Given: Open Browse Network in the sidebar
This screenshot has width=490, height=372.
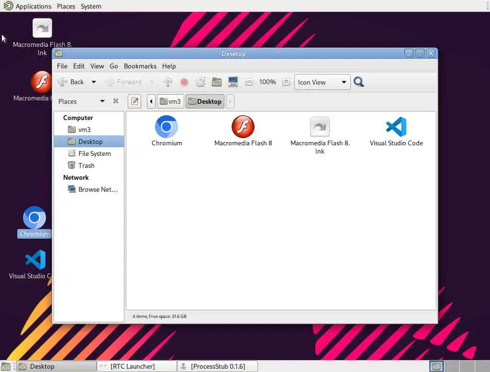Looking at the screenshot, I should pos(89,189).
